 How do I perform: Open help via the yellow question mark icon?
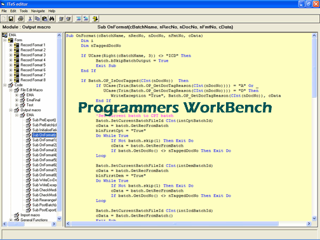(x=95, y=19)
